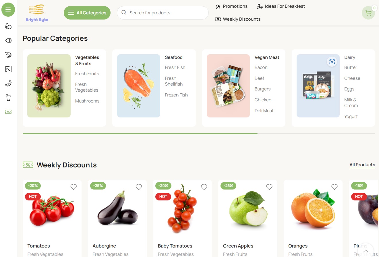Select the fruits sidebar category icon
Image resolution: width=379 pixels, height=257 pixels.
[8, 26]
